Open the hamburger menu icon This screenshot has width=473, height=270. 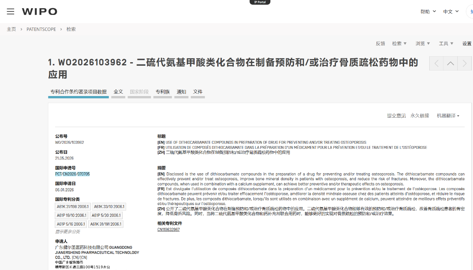11,11
